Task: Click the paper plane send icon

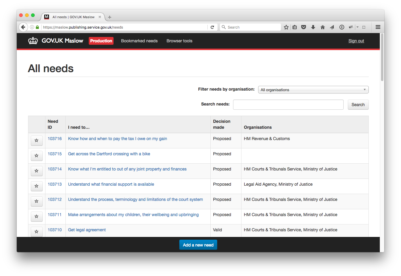Action: click(x=332, y=27)
